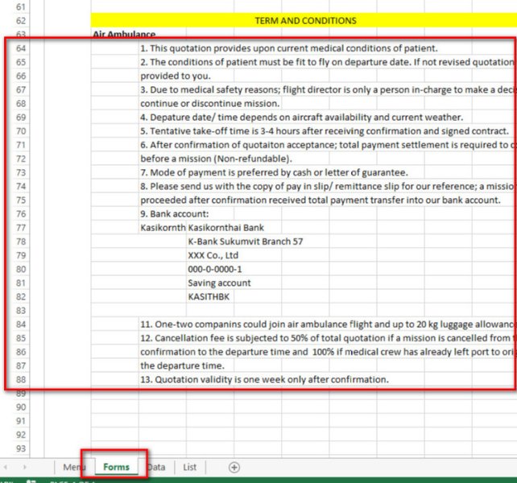Image resolution: width=517 pixels, height=483 pixels.
Task: Switch to the Menu sheet tab
Action: (x=73, y=467)
